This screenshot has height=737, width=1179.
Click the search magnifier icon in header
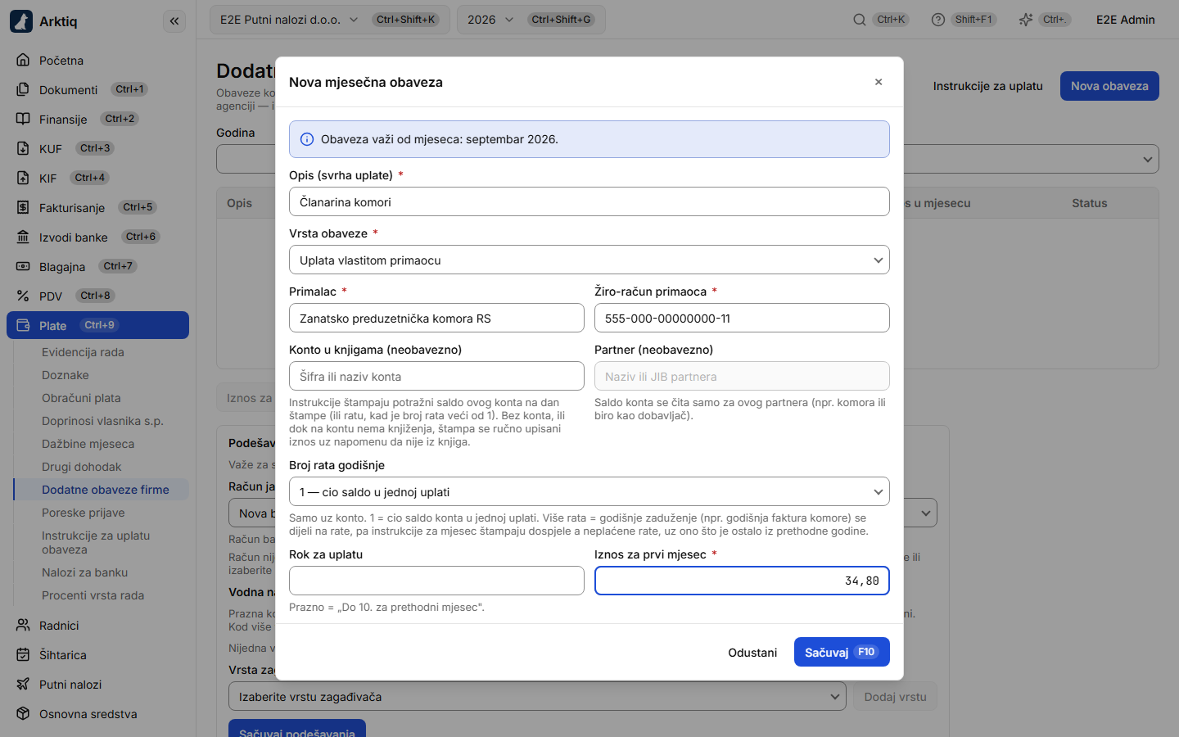point(860,20)
